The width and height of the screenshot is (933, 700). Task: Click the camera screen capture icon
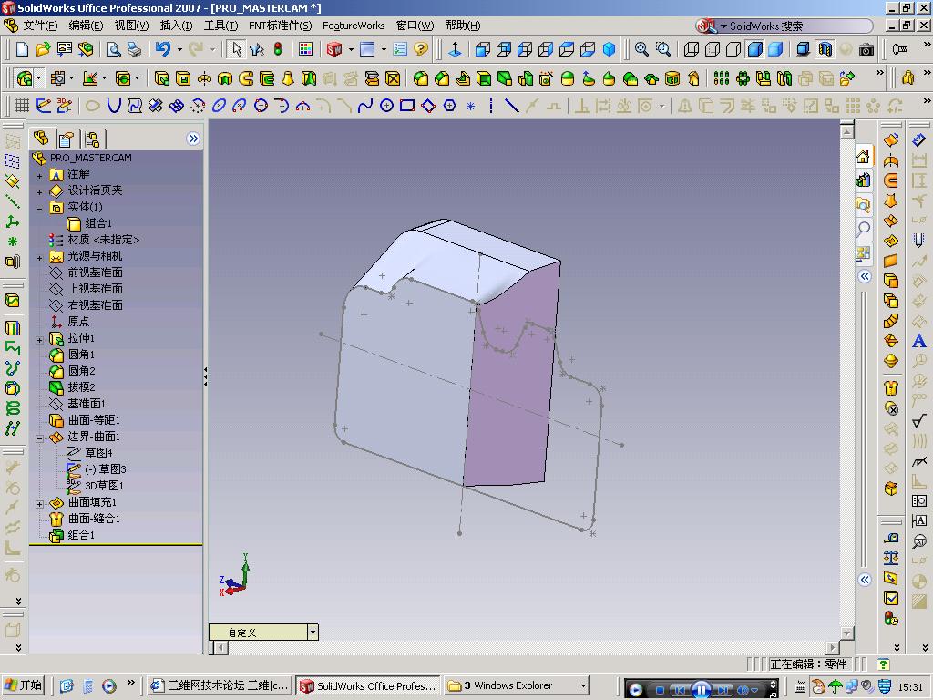point(866,49)
